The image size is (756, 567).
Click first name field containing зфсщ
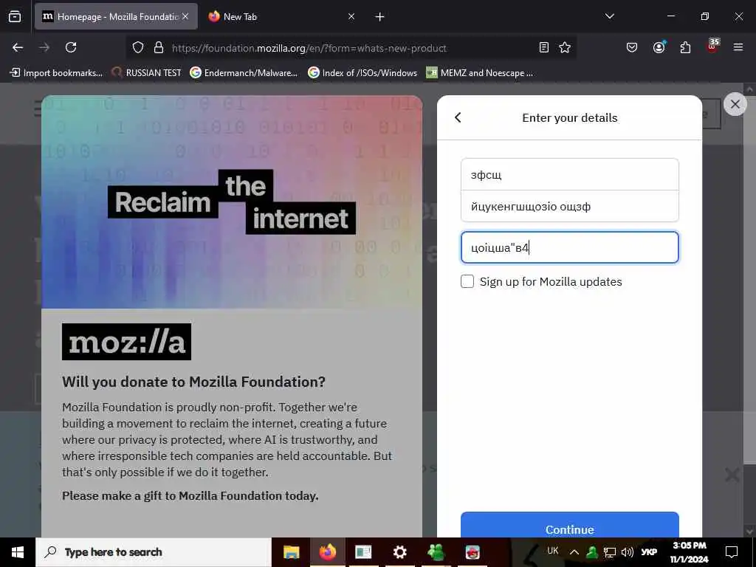(570, 174)
